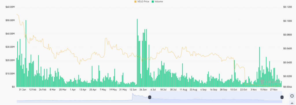The image size is (296, 105).
Task: Click the highlighted window of the range navigator
Action: (216, 97)
